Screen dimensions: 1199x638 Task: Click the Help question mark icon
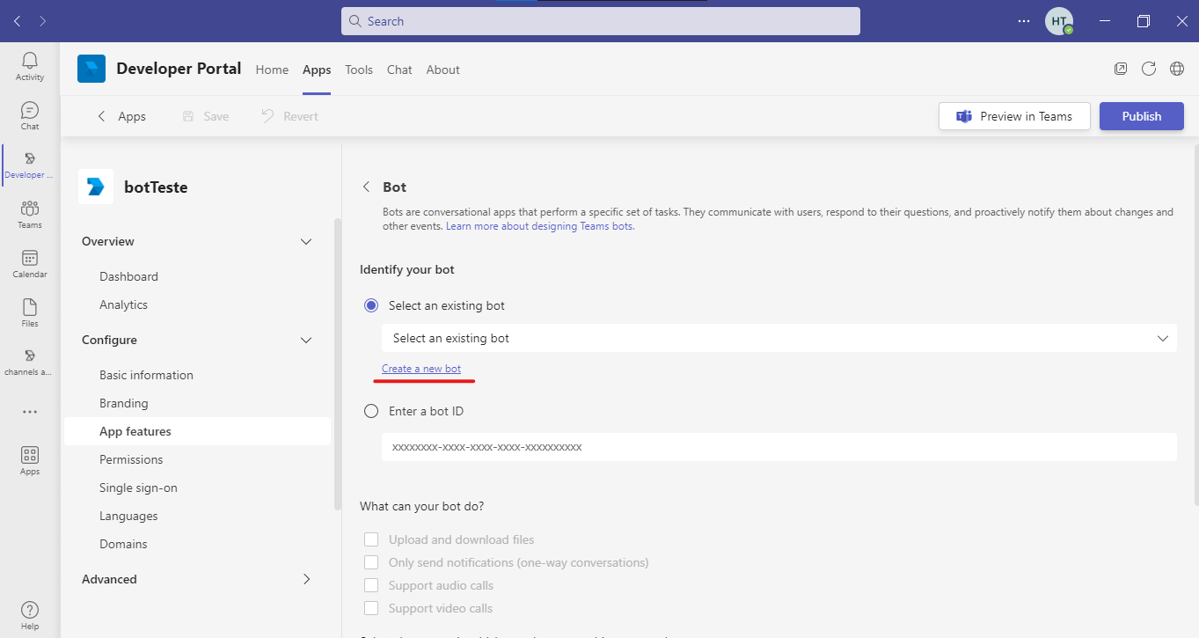[x=30, y=615]
